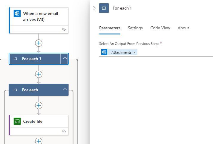This screenshot has height=144, width=213.
Task: Open the About tab
Action: (x=183, y=28)
